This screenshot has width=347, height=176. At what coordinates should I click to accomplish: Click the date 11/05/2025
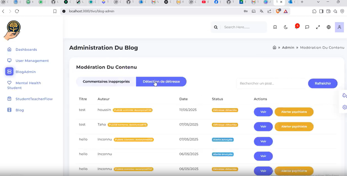tap(188, 110)
